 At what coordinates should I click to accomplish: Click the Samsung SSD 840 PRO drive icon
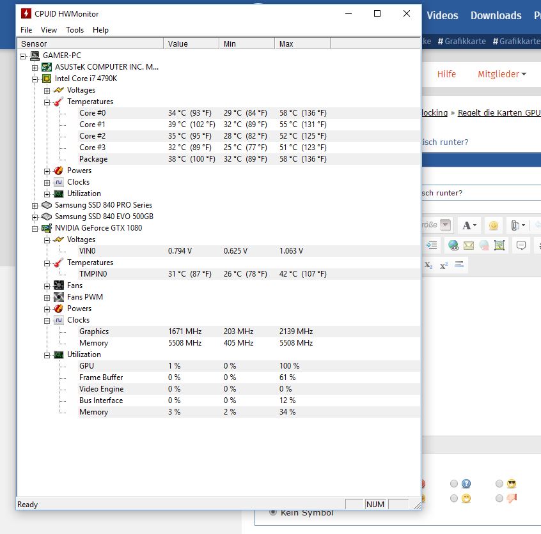[47, 205]
